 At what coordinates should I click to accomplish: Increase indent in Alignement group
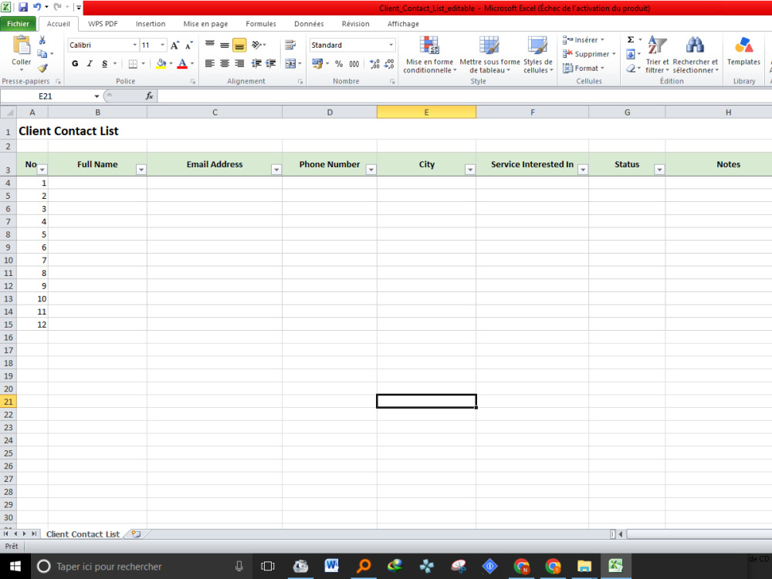(271, 63)
